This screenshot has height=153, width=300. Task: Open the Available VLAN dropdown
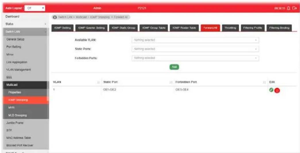(195, 40)
